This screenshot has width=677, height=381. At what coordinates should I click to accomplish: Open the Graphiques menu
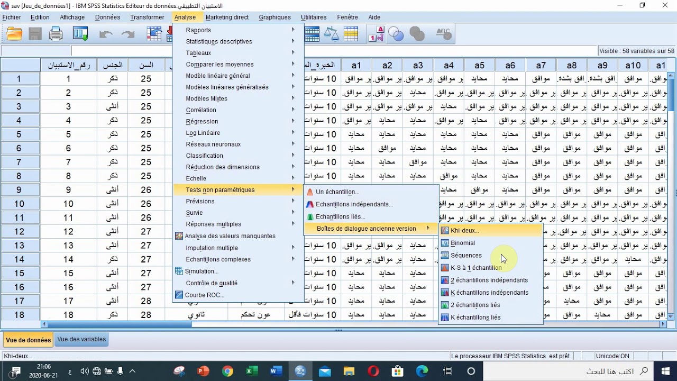[275, 17]
